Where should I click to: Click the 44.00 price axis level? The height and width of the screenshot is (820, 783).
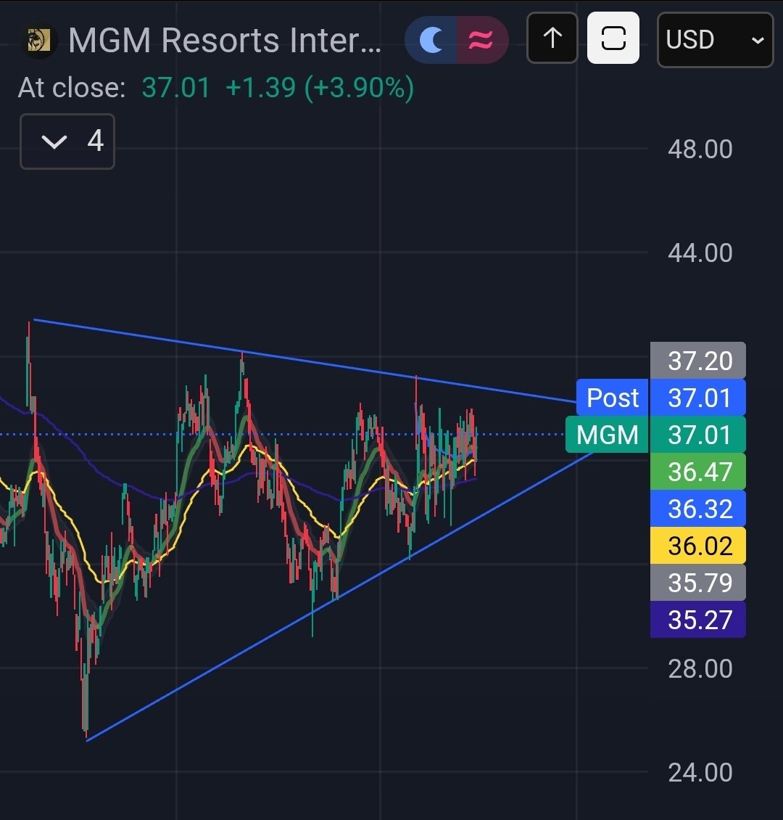point(700,253)
